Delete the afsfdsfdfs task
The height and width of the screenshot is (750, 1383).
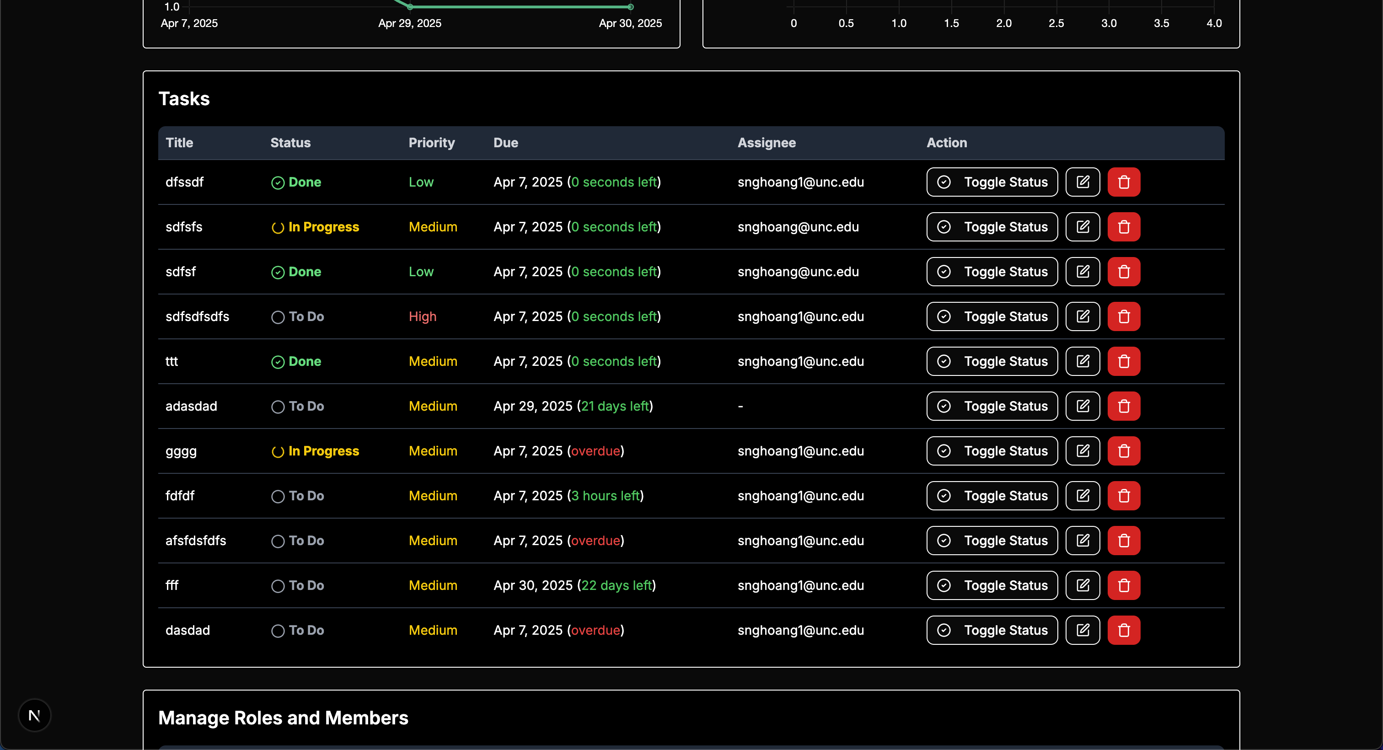(x=1124, y=541)
